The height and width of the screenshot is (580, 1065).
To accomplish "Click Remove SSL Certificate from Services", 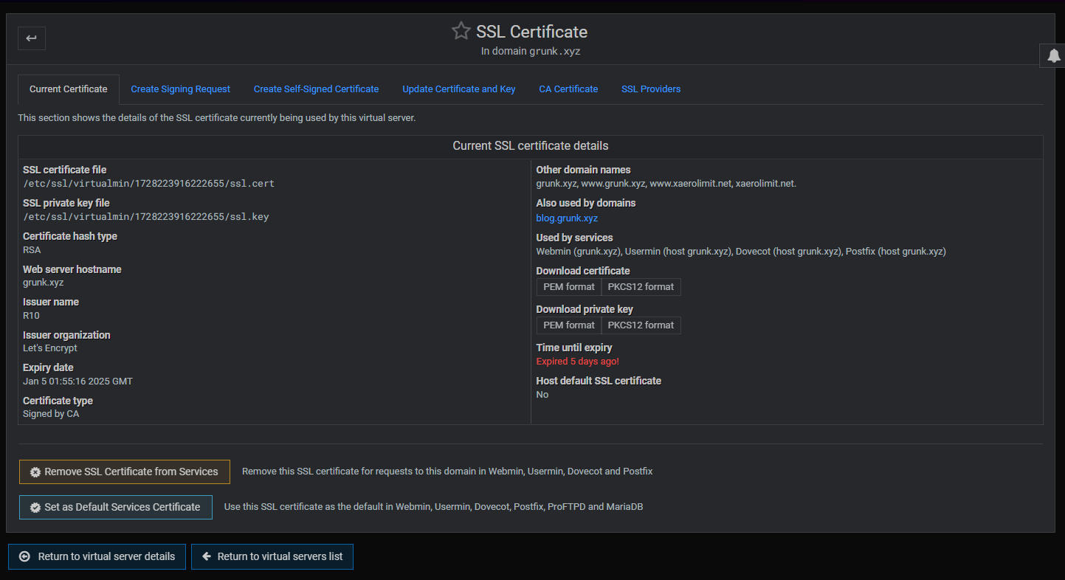I will [x=125, y=472].
